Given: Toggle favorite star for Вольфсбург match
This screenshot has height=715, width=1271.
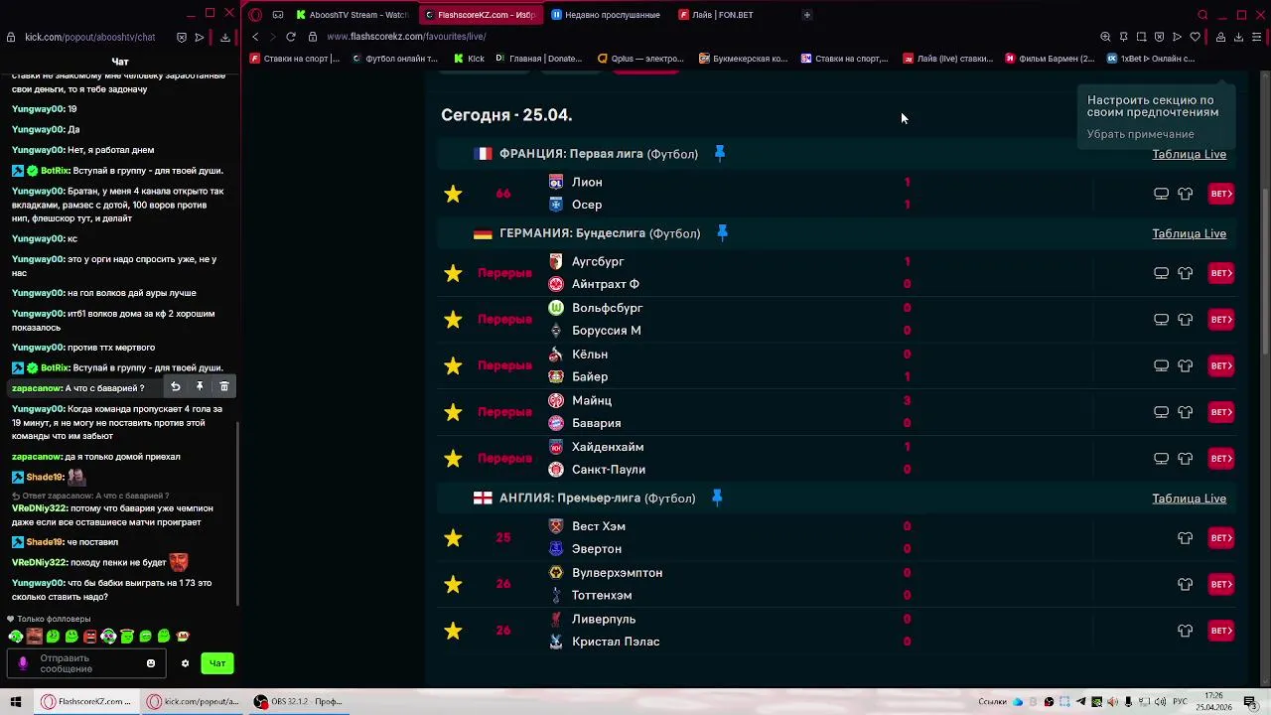Looking at the screenshot, I should (x=453, y=319).
